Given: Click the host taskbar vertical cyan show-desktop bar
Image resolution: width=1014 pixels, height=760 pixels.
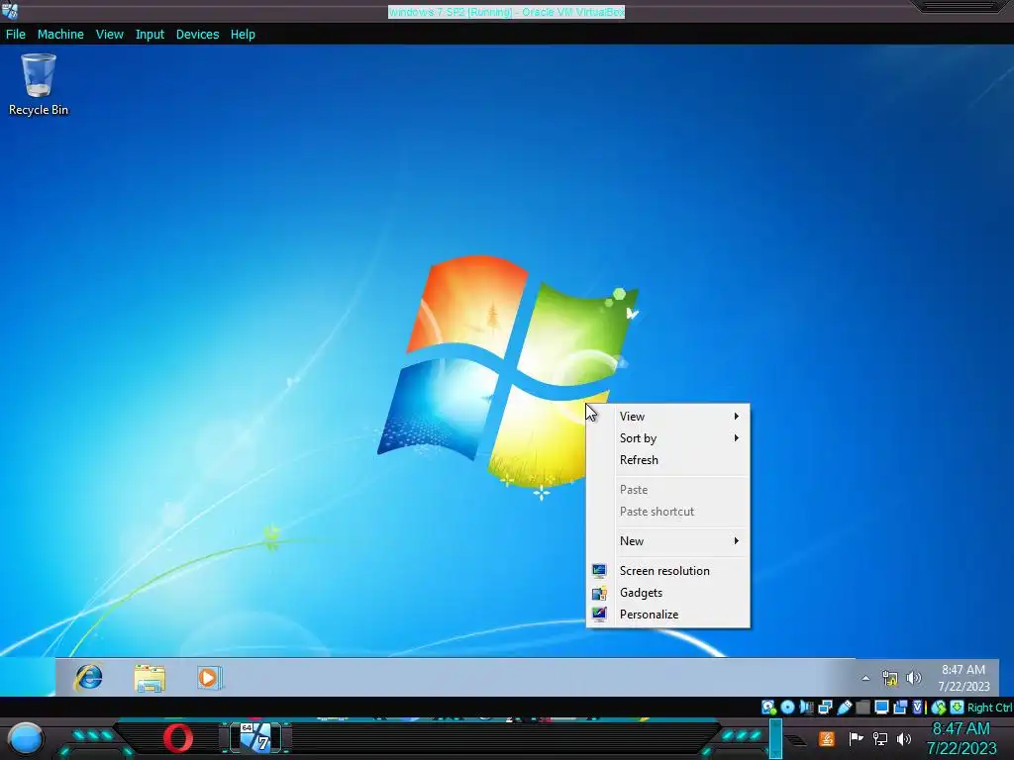Looking at the screenshot, I should coord(775,738).
